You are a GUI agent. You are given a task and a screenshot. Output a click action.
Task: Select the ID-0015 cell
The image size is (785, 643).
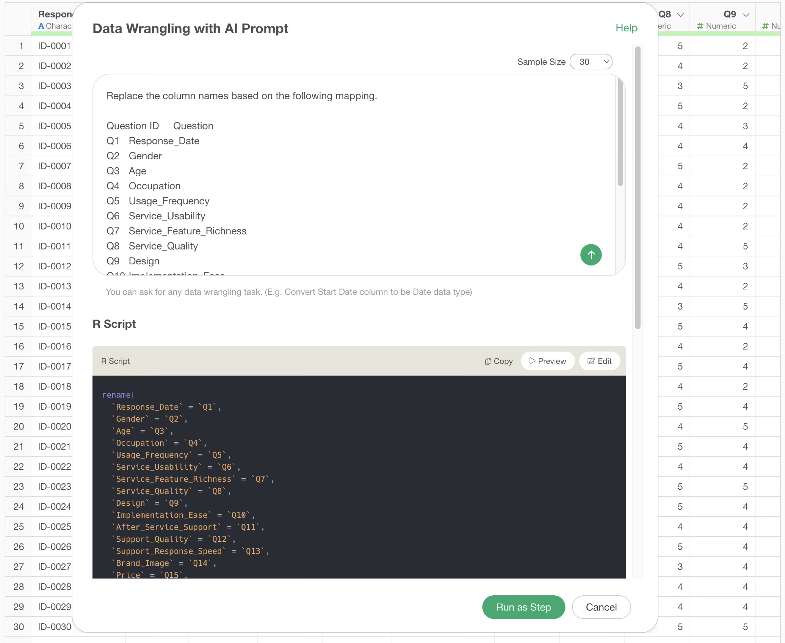[54, 326]
